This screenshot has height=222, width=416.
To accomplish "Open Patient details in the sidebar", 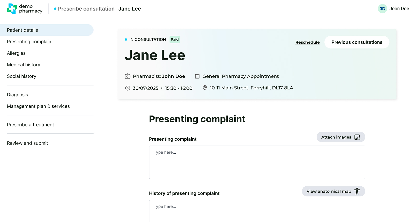I will (47, 30).
